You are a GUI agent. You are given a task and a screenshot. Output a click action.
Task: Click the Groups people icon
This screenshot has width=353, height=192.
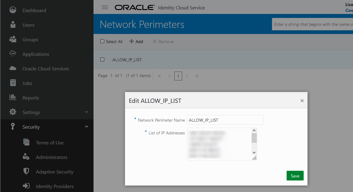tap(13, 39)
